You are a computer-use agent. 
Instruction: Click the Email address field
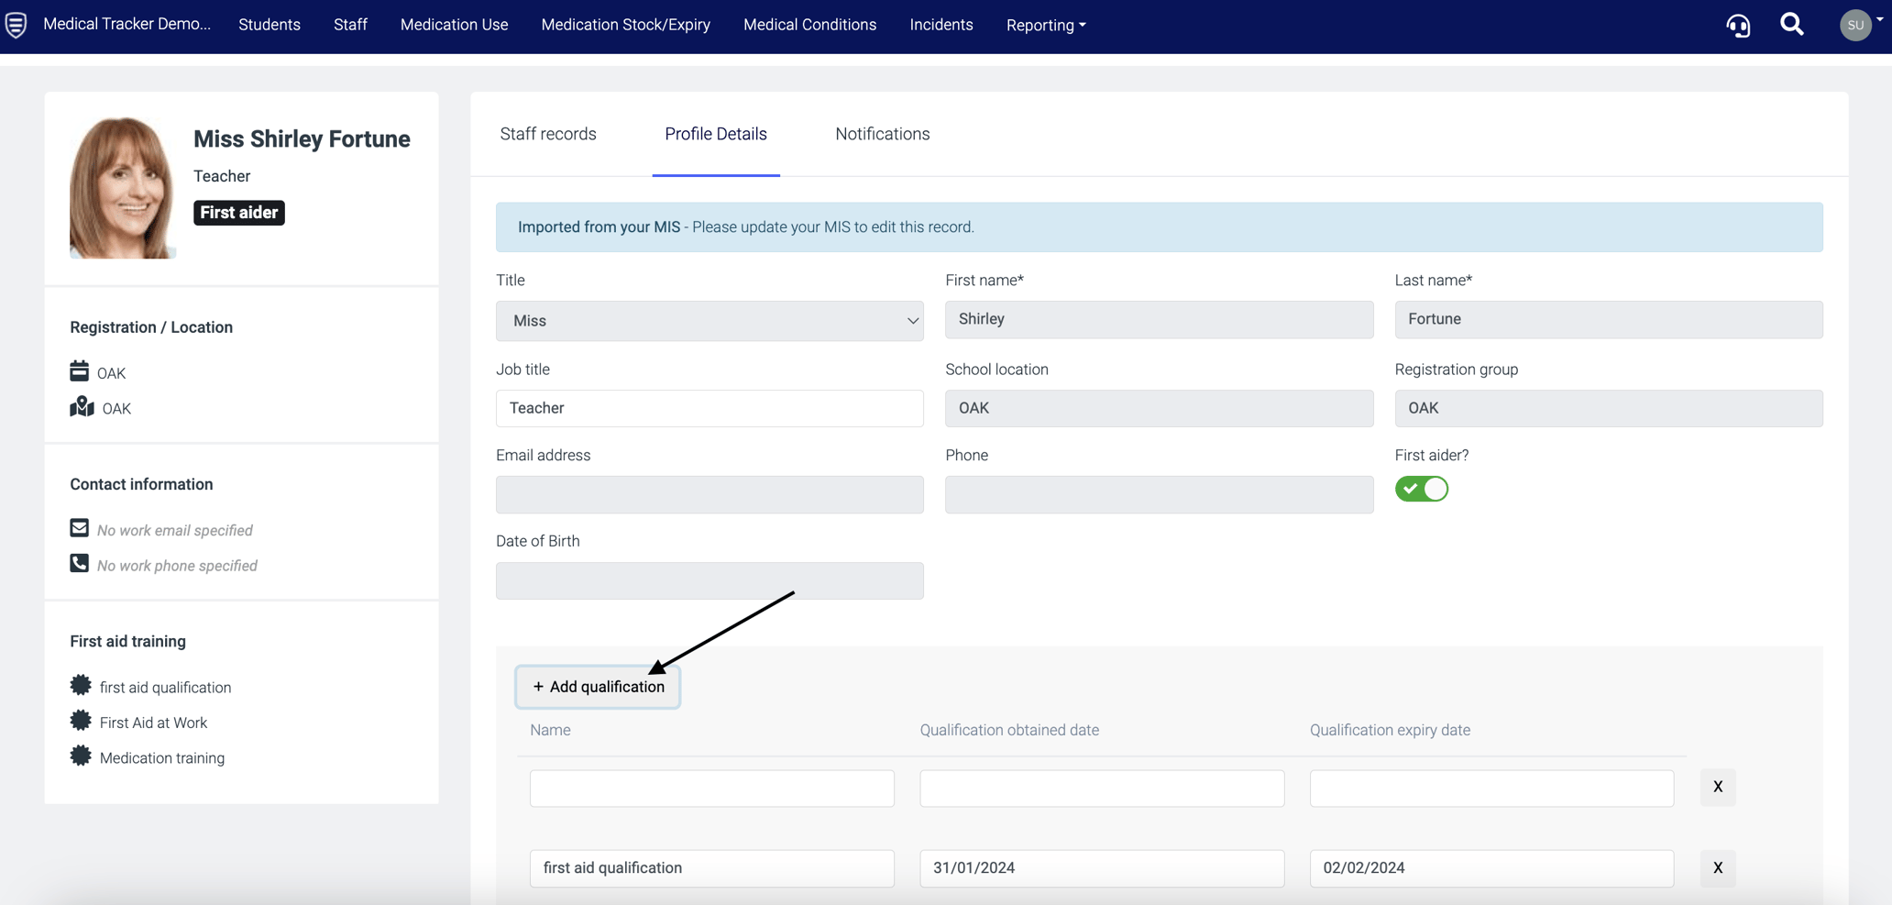pyautogui.click(x=709, y=494)
